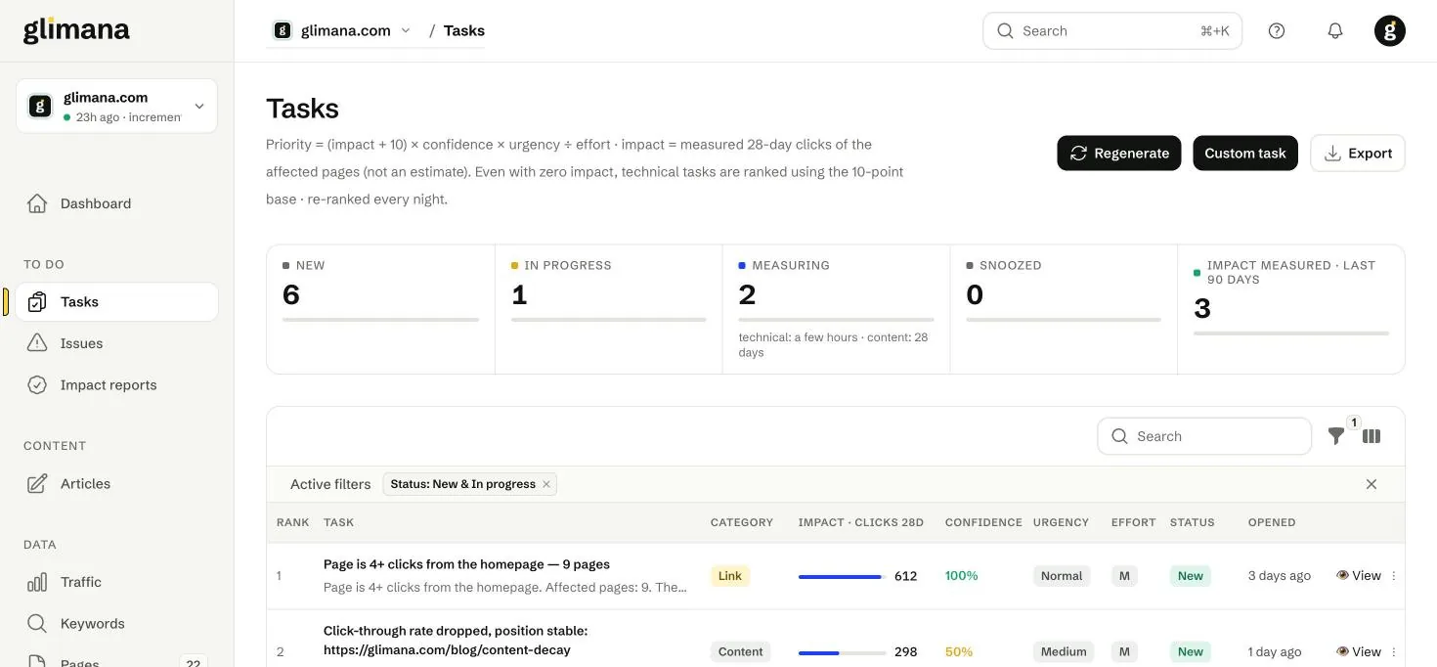This screenshot has width=1437, height=667.
Task: Sort by Impact · Clicks 28D column
Action: coord(861,523)
